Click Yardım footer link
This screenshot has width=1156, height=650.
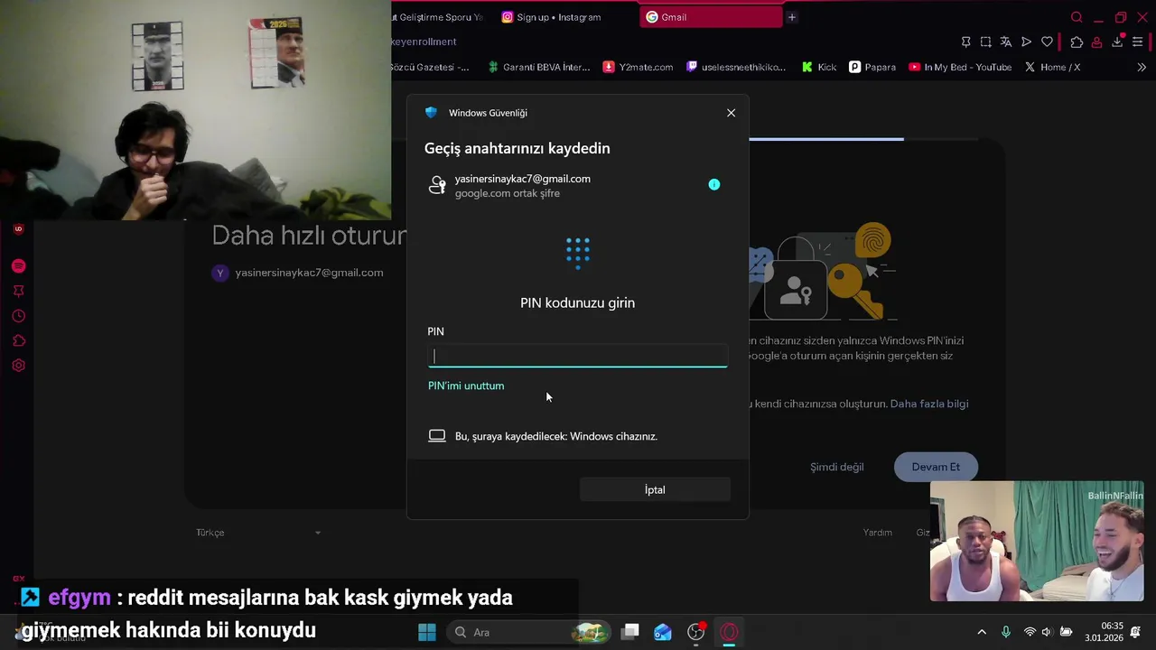click(877, 533)
